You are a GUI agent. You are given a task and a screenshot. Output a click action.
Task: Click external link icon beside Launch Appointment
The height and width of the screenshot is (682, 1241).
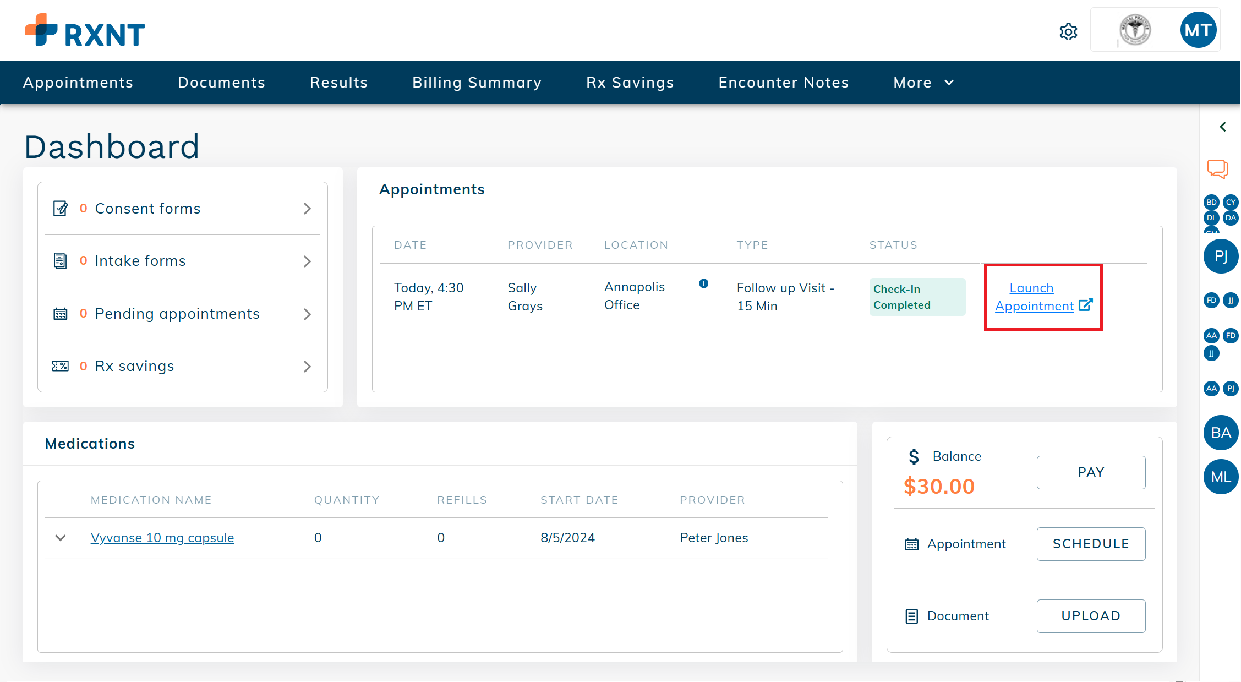(1086, 305)
